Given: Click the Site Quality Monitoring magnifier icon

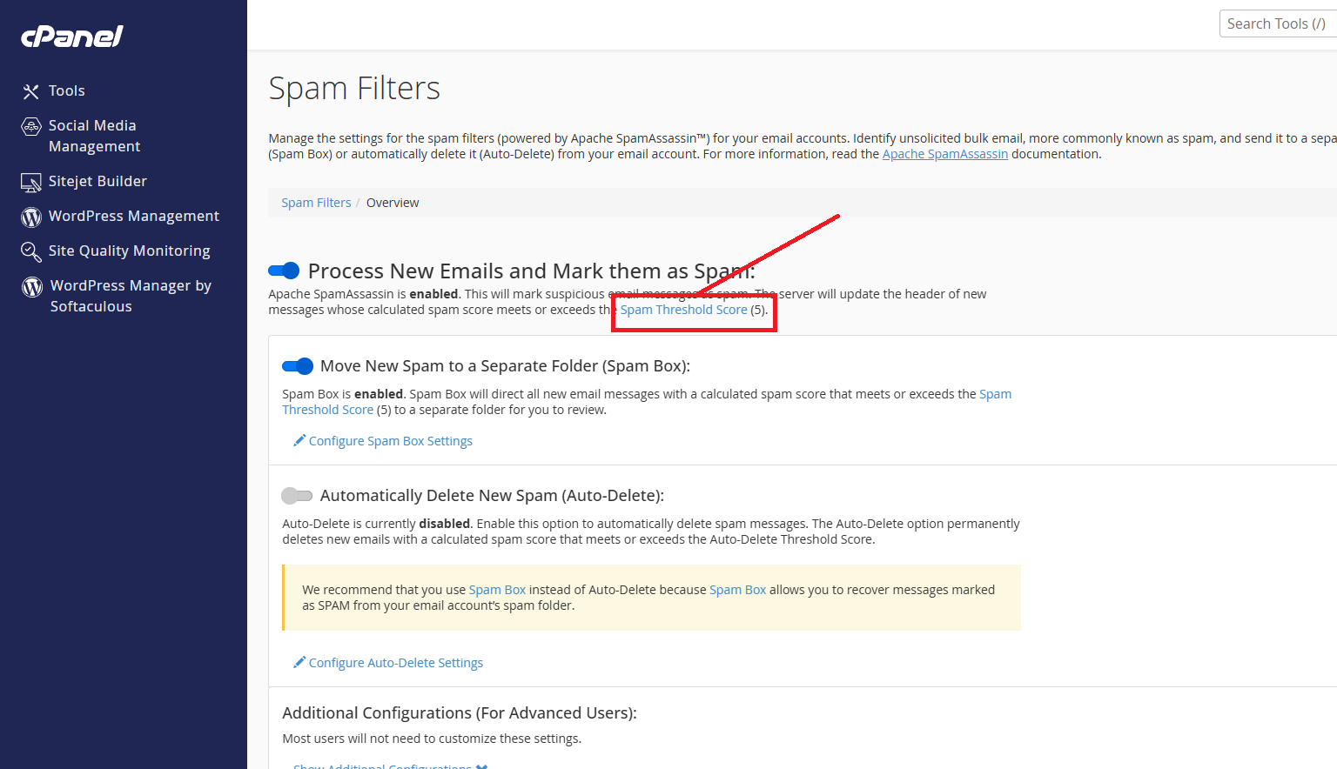Looking at the screenshot, I should [31, 251].
